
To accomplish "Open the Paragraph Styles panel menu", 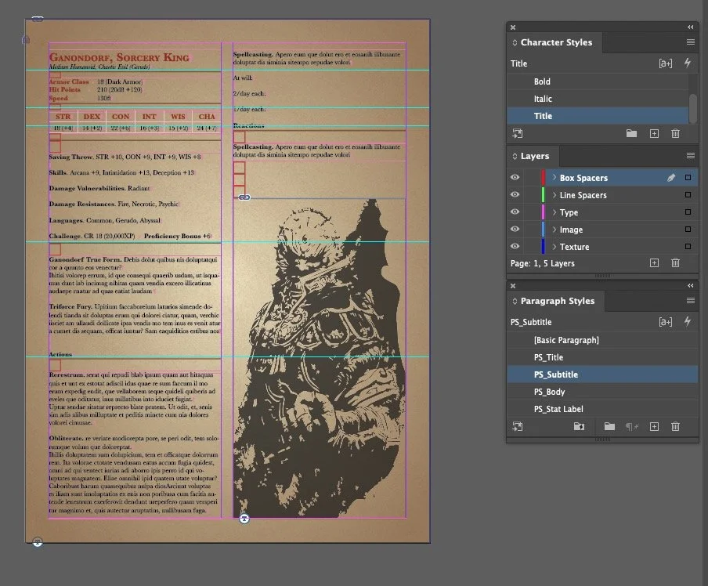I will pos(691,301).
